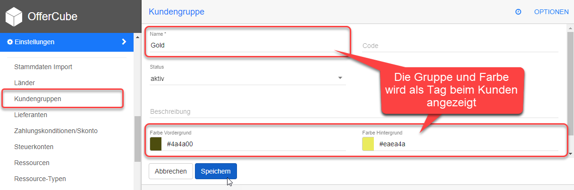Click the gear icon beside Einstellungen
Screen dimensions: 574x190
10,42
